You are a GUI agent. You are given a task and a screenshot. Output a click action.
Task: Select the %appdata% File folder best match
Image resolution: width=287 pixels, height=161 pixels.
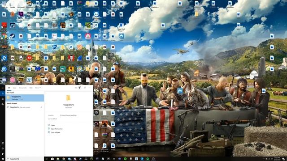tap(25, 98)
